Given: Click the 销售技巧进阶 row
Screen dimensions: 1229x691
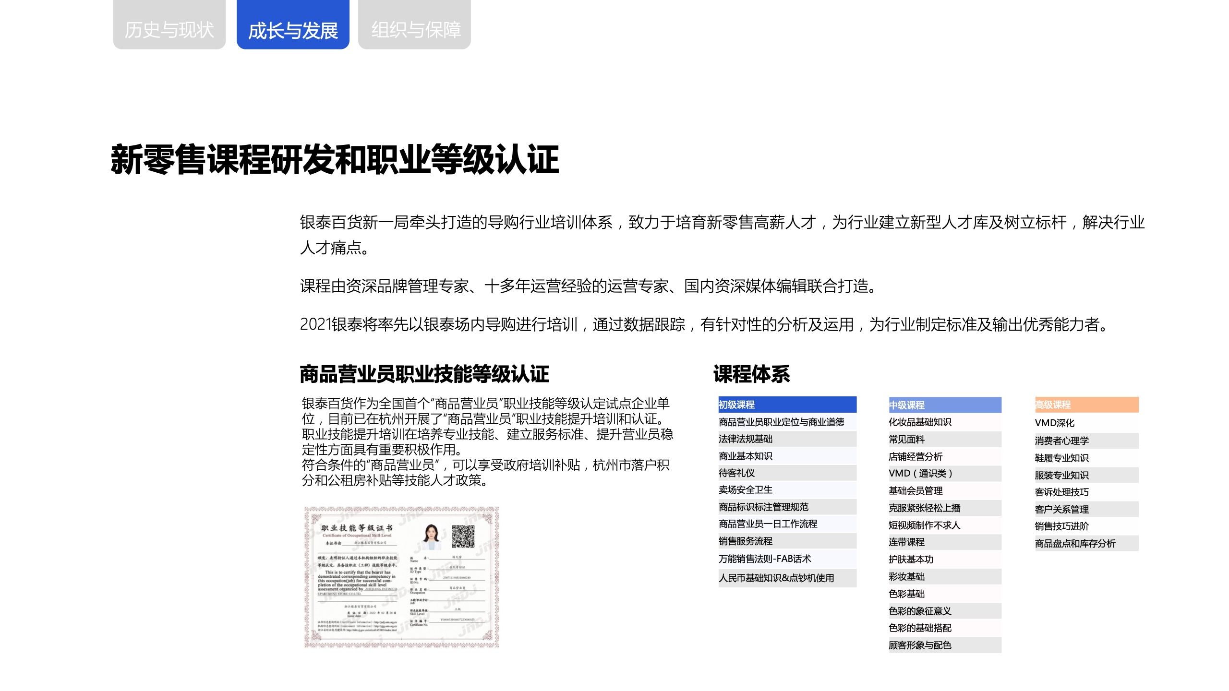Looking at the screenshot, I should tap(1086, 526).
